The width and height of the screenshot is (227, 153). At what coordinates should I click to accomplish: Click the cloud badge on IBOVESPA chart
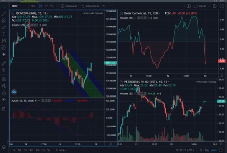click(x=14, y=92)
